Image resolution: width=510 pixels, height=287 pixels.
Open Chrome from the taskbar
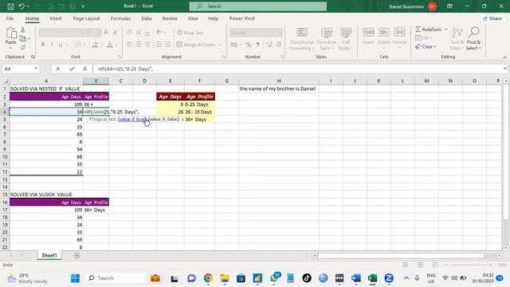[x=208, y=278]
